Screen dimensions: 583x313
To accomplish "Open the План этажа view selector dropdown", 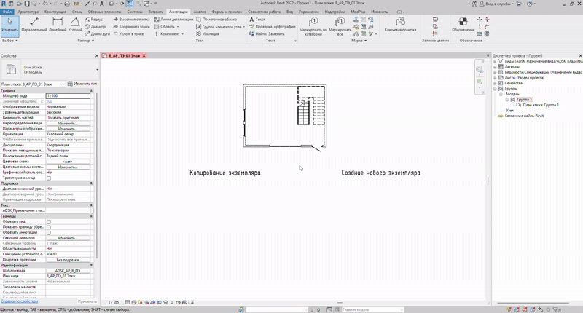I will pos(33,84).
